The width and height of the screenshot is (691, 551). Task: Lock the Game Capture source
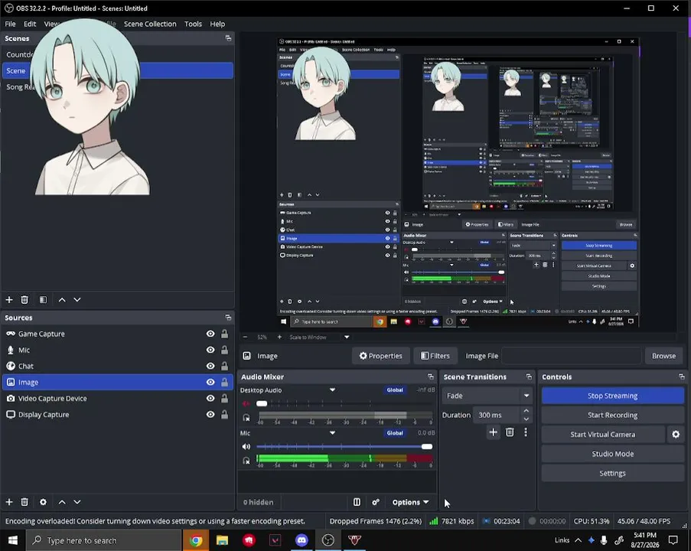pyautogui.click(x=225, y=334)
